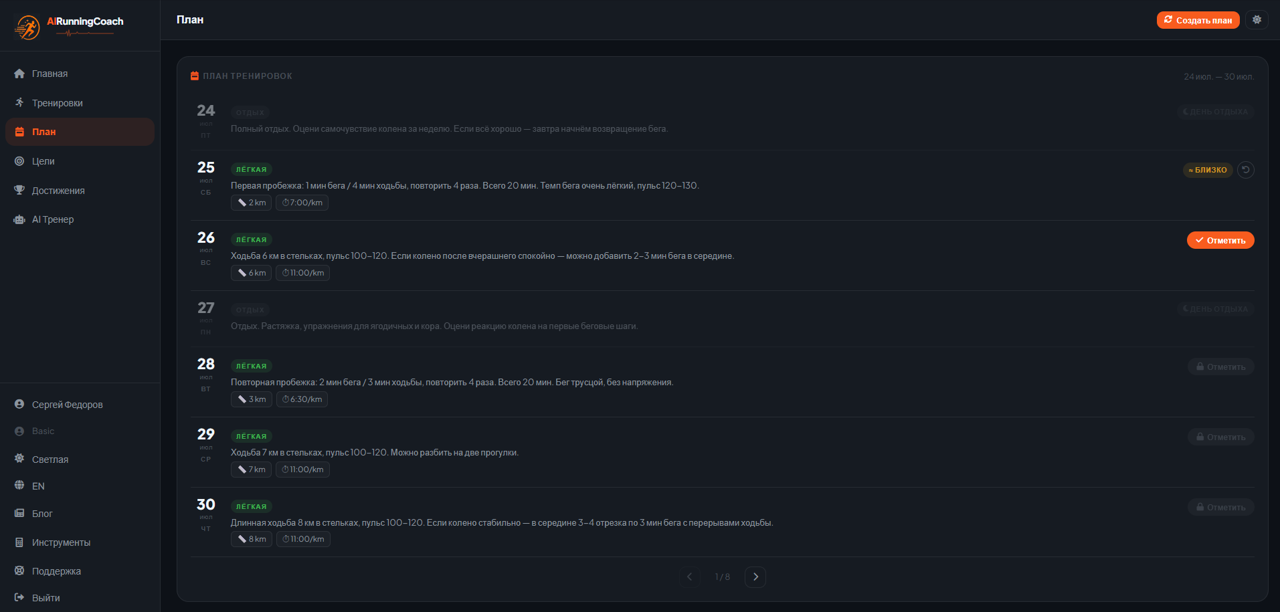Screen dimensions: 1280x612
Task: Click the user avatar icon beside Сергей Федоров
Action: point(19,404)
